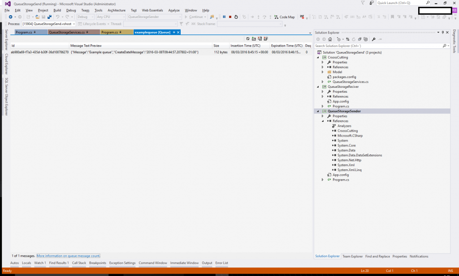Stop debugging with the red stop icon
Screen dimensions: 459x276
pos(230,17)
